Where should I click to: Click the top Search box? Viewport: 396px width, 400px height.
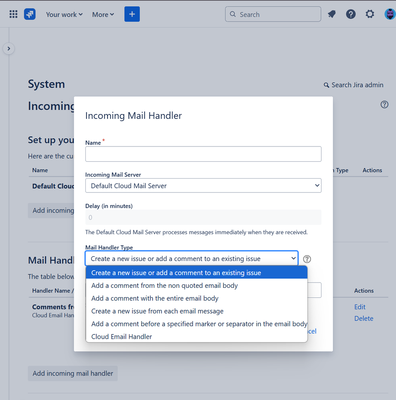pos(273,14)
